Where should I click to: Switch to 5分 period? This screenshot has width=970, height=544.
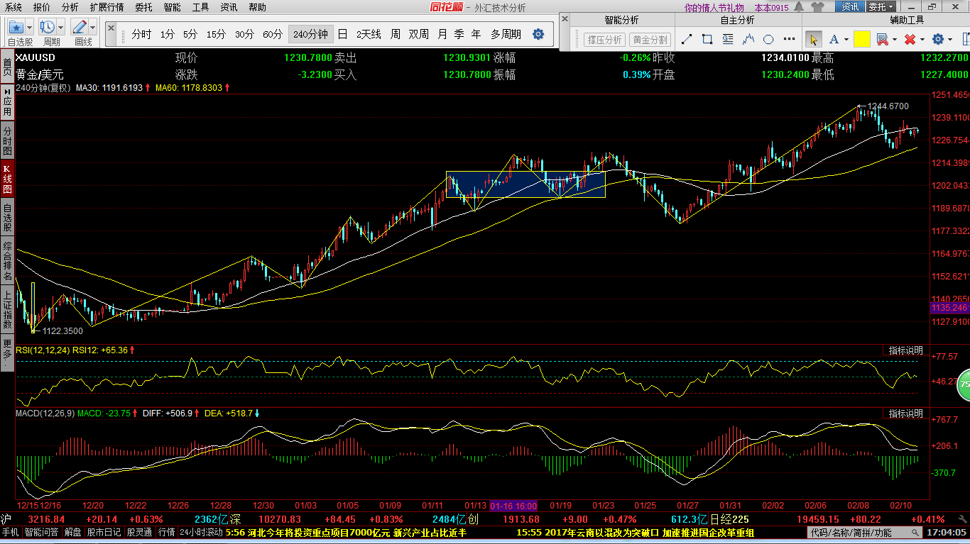coord(190,34)
